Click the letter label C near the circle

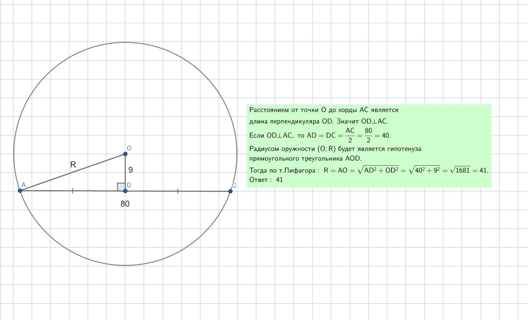234,185
